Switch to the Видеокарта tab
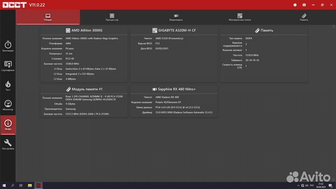 176,17
